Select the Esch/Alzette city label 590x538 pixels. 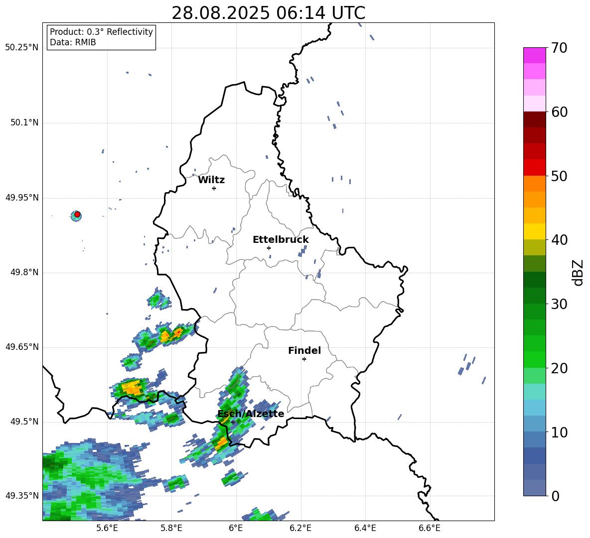pyautogui.click(x=251, y=414)
